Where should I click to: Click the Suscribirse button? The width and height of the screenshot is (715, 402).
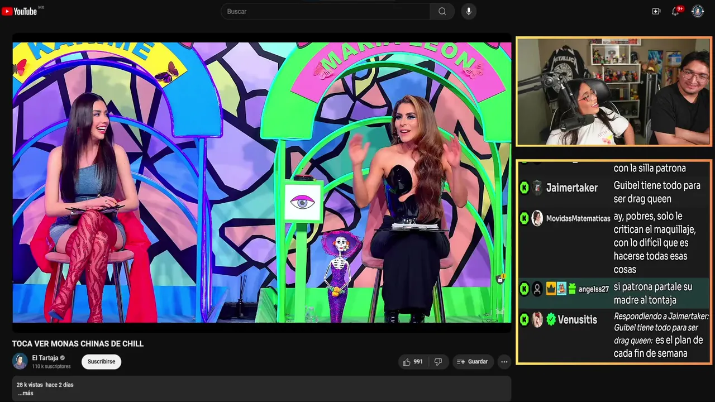pos(101,362)
